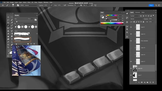Open the Brushes panel flyout menu
Screen dimensions: 162x91
(37, 15)
